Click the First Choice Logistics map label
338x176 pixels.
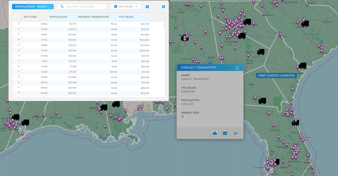click(276, 75)
